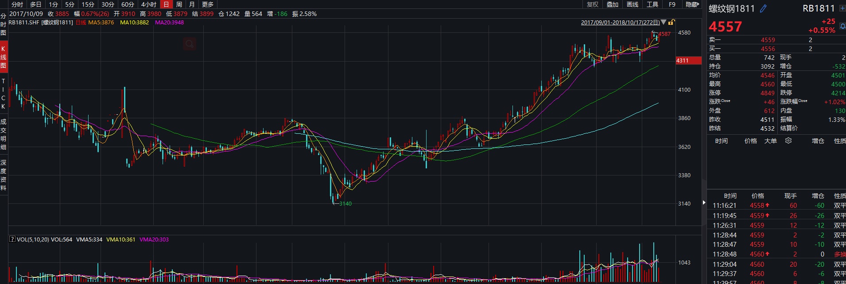This screenshot has height=284, width=846.
Task: Click the side panel collapse arrow handle
Action: click(704, 202)
